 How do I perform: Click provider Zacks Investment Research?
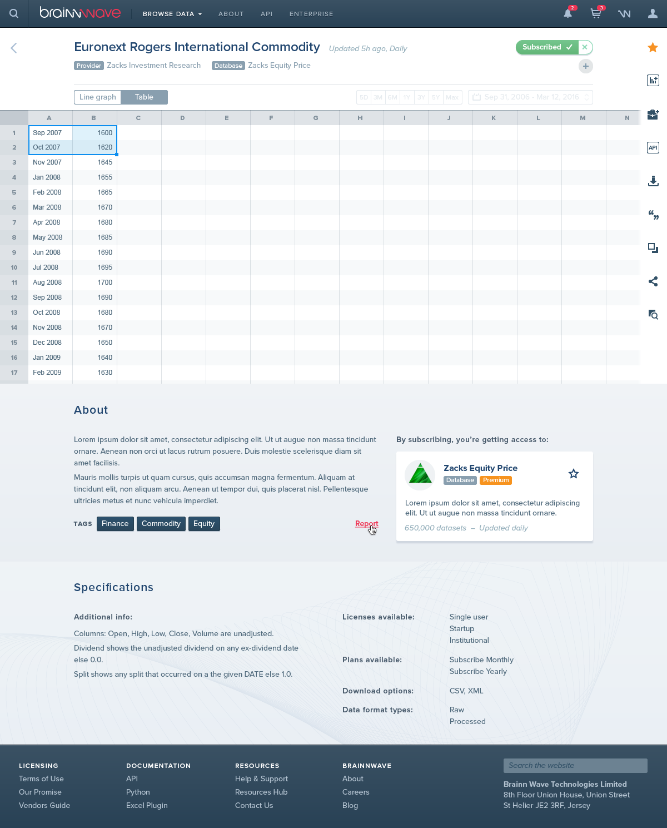point(153,66)
